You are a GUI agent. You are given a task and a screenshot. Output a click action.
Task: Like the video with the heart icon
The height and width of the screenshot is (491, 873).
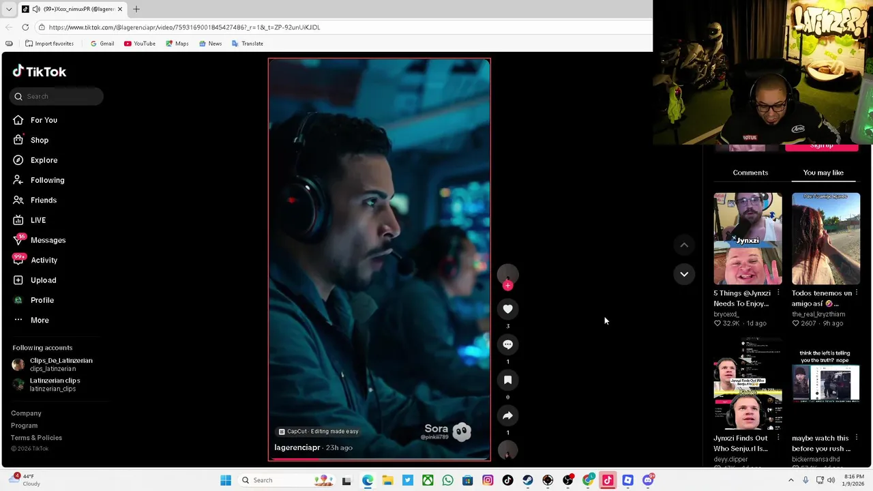coord(507,309)
